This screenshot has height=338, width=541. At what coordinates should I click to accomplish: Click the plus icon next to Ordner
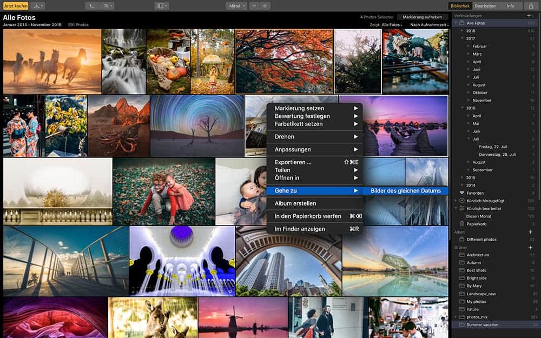tap(530, 247)
